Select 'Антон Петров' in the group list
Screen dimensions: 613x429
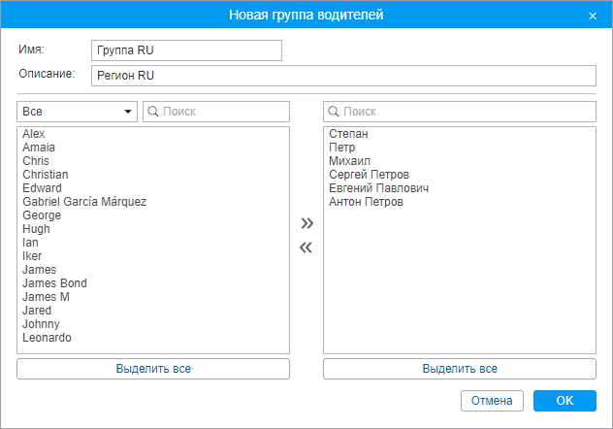(366, 202)
